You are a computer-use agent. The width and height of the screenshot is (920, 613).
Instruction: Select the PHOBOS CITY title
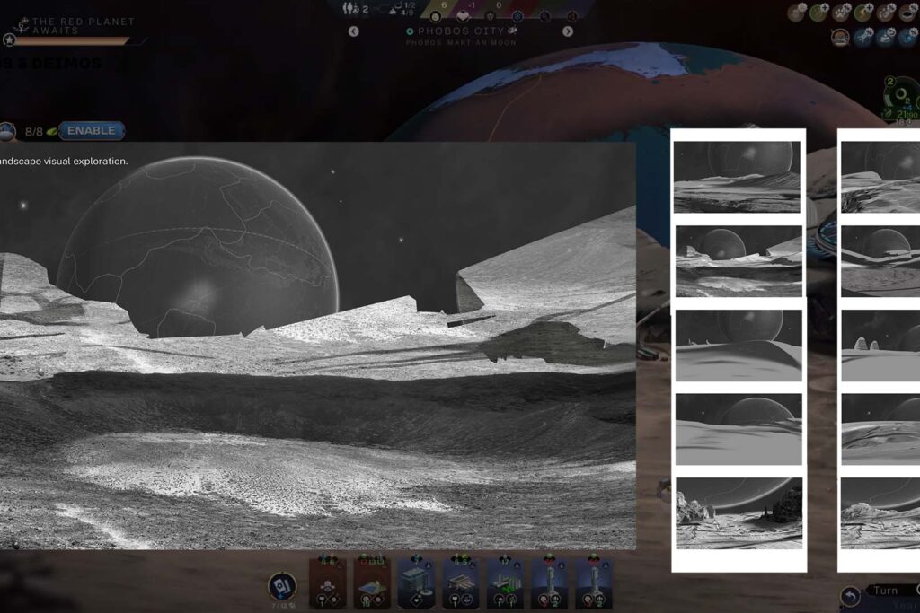(461, 31)
